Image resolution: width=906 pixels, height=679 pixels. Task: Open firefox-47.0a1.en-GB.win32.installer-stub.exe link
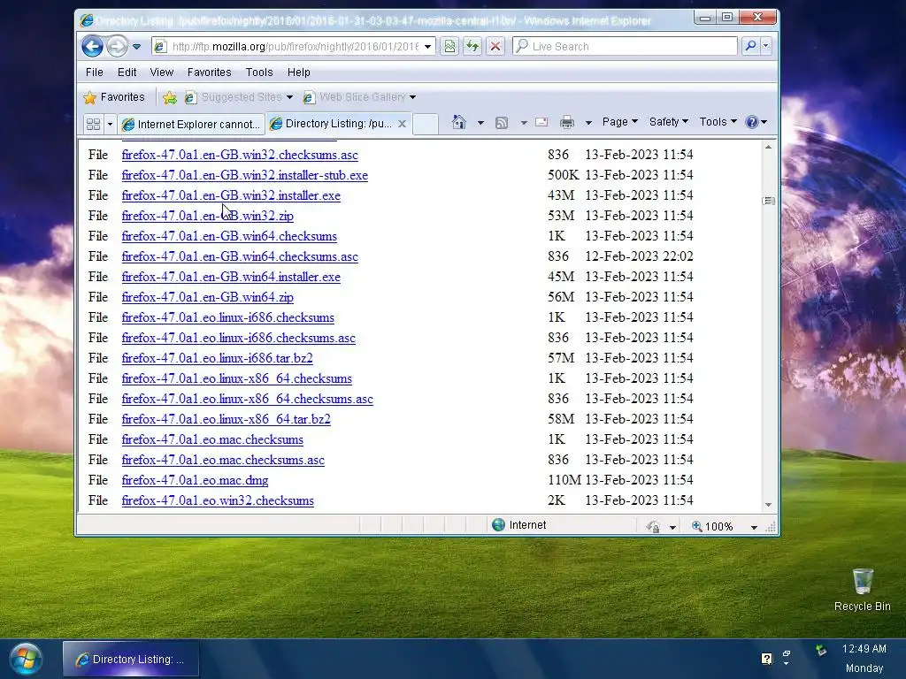point(244,175)
